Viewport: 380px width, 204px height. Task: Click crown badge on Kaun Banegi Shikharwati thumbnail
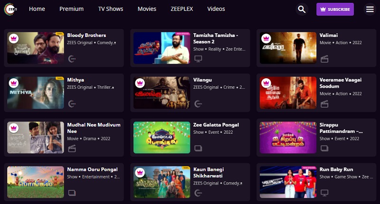coord(140,173)
